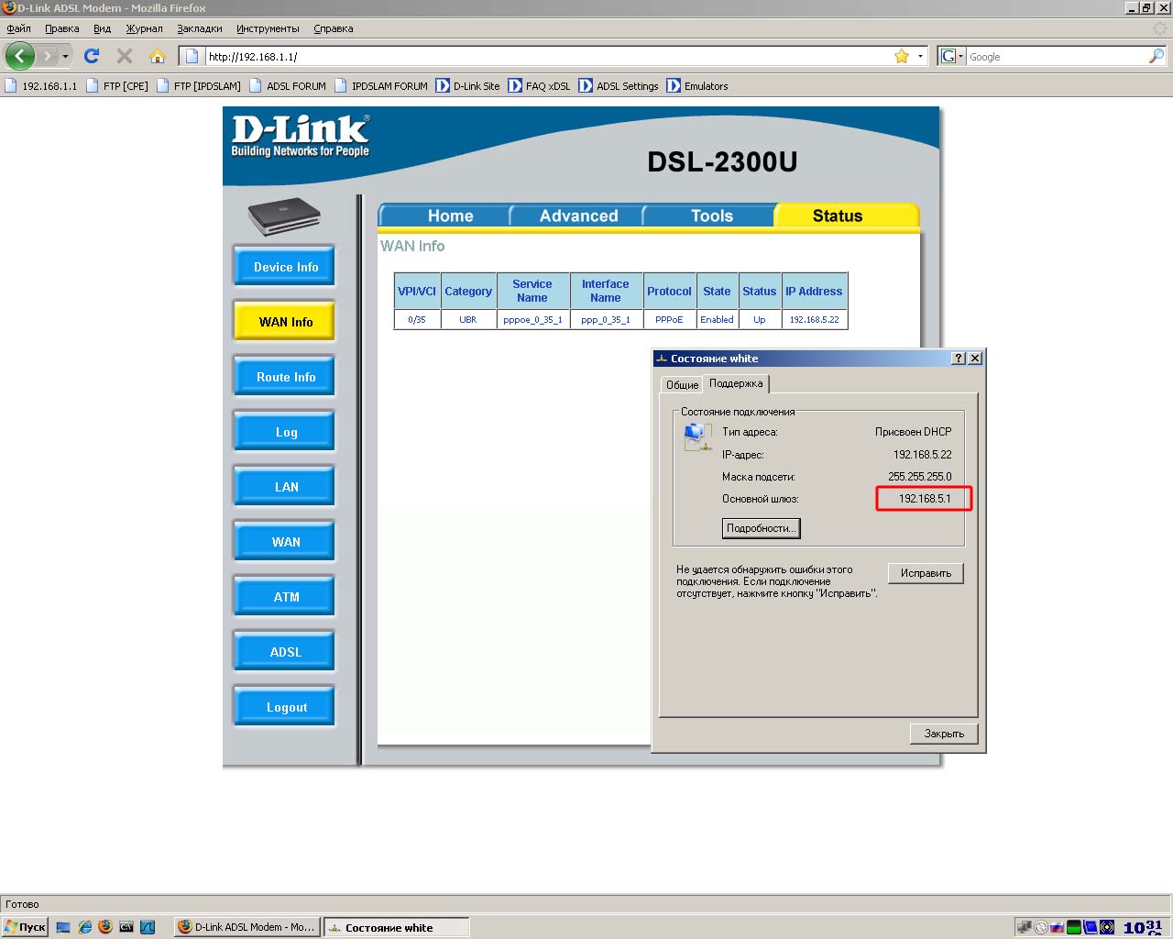Viewport: 1173px width, 939px height.
Task: Go to the Home page icon
Action: pos(158,56)
